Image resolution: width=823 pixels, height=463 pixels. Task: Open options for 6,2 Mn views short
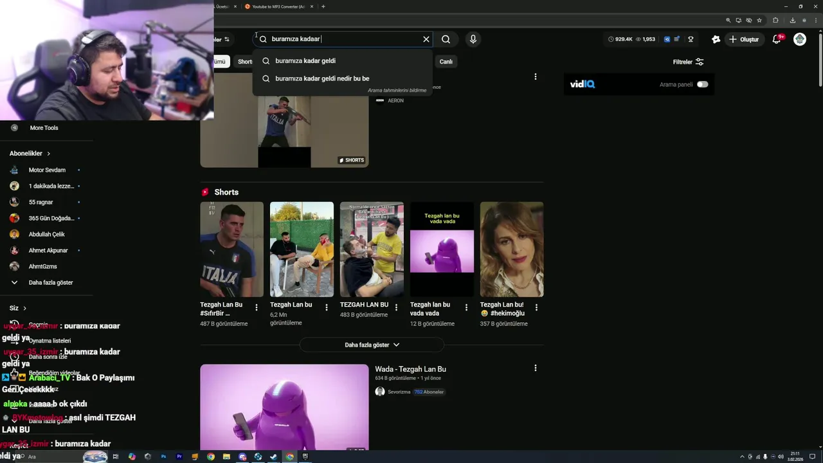(327, 307)
